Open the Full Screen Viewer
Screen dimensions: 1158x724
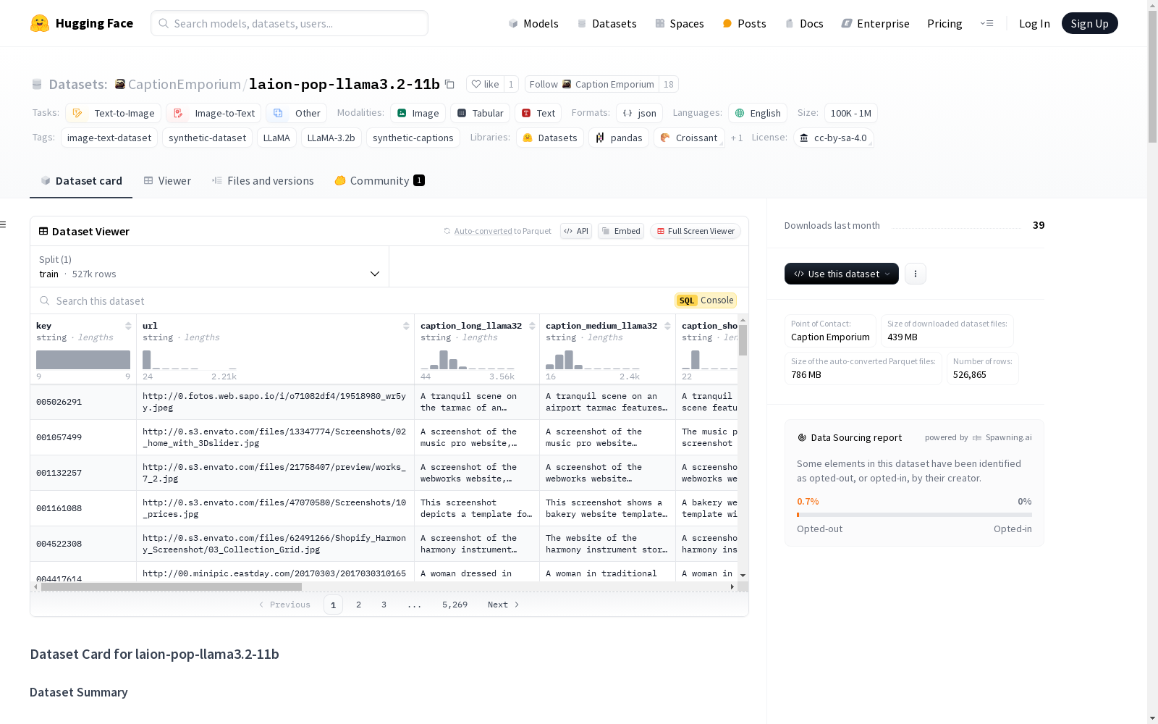(x=695, y=231)
